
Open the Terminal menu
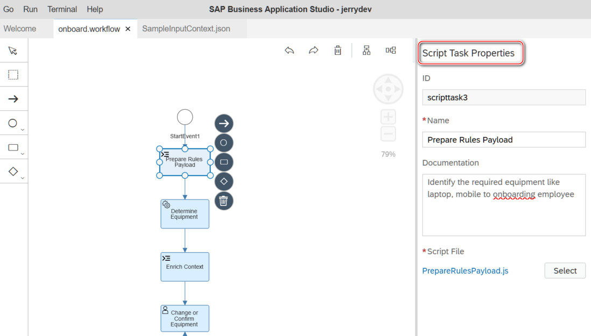pyautogui.click(x=62, y=9)
